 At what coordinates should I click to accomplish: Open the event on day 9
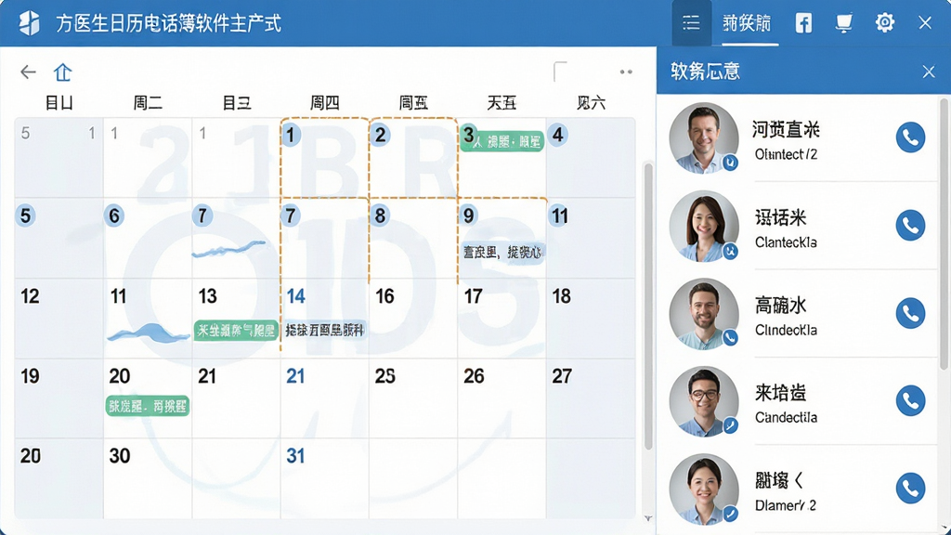pos(502,252)
